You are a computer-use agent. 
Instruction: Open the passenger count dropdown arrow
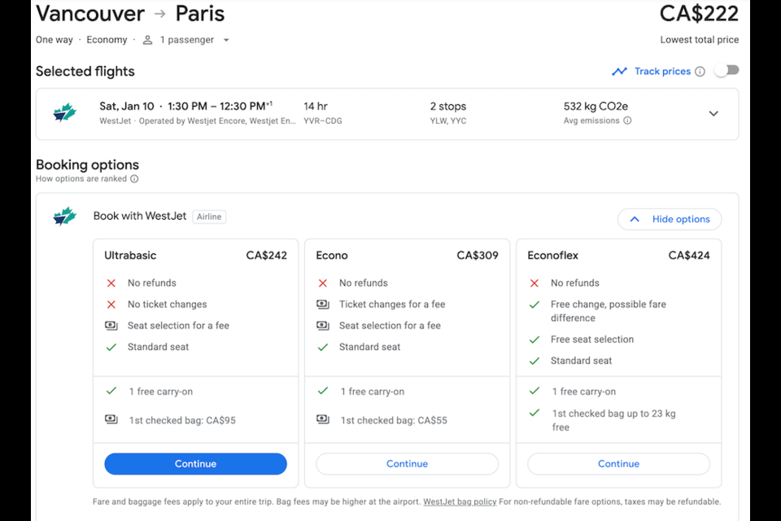coord(226,40)
